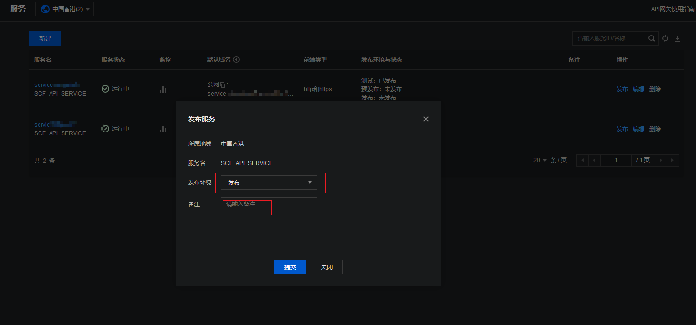Click the 预发布: 未发布 status text

click(382, 89)
